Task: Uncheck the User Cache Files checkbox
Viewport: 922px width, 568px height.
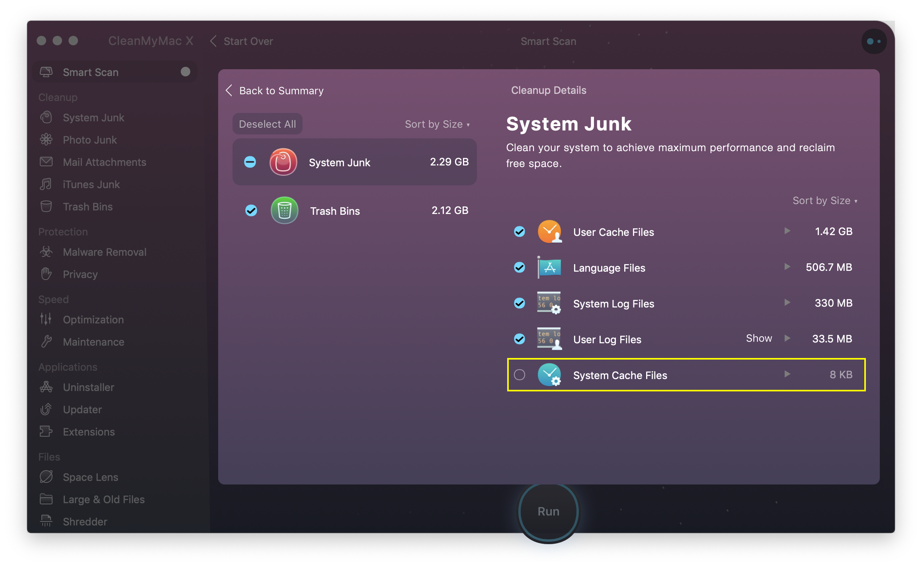Action: (x=519, y=232)
